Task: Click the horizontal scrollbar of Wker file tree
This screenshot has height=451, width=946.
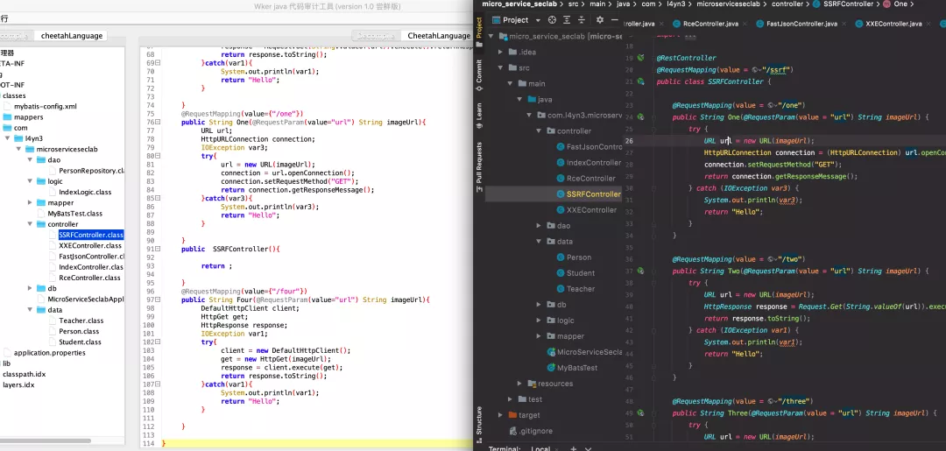Action: pos(46,440)
